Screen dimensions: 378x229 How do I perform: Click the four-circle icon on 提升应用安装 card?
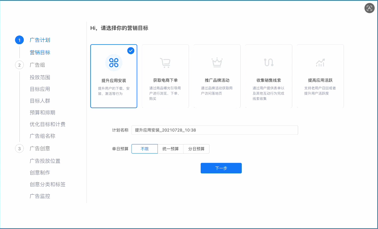[x=114, y=62]
